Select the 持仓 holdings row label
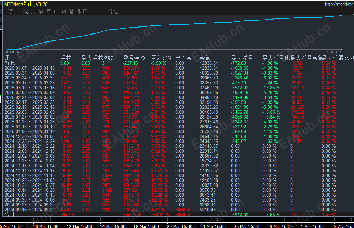Image resolution: width=354 pixels, height=228 pixels. 10,63
